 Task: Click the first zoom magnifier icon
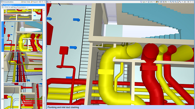[171, 2]
